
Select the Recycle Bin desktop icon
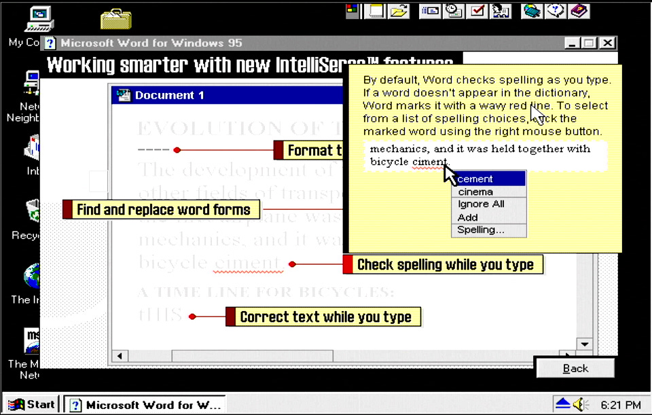(33, 211)
